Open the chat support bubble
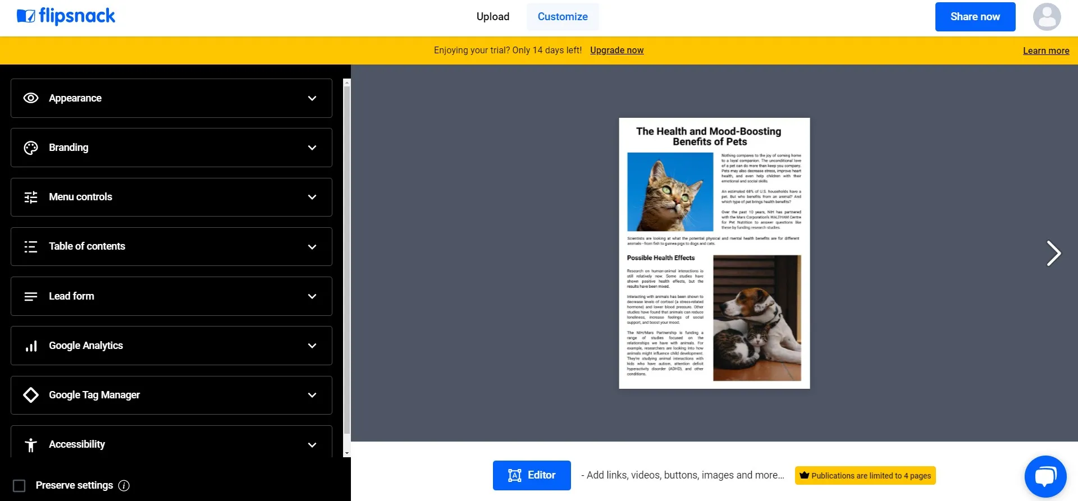This screenshot has width=1078, height=501. [x=1045, y=477]
